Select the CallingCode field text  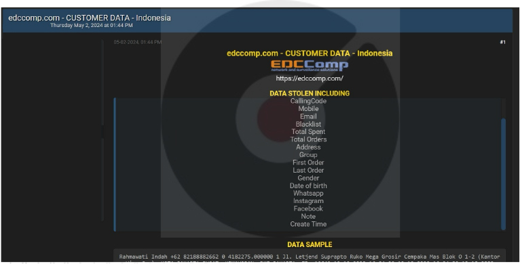[308, 102]
